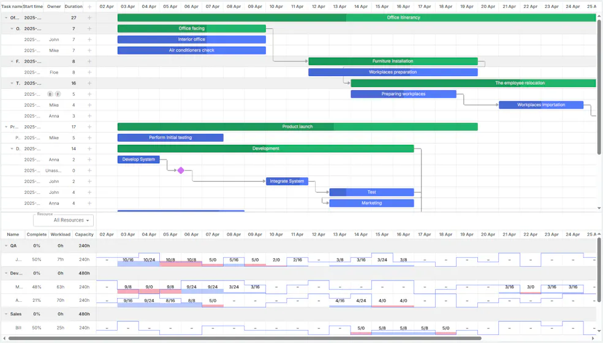Image resolution: width=603 pixels, height=343 pixels.
Task: Click plus icon in John duration 7 row
Action: (89, 40)
